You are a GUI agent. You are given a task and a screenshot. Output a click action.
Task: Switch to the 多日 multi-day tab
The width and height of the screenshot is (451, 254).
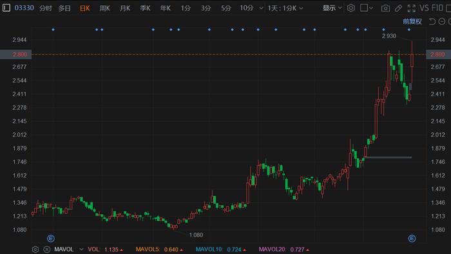coord(64,8)
